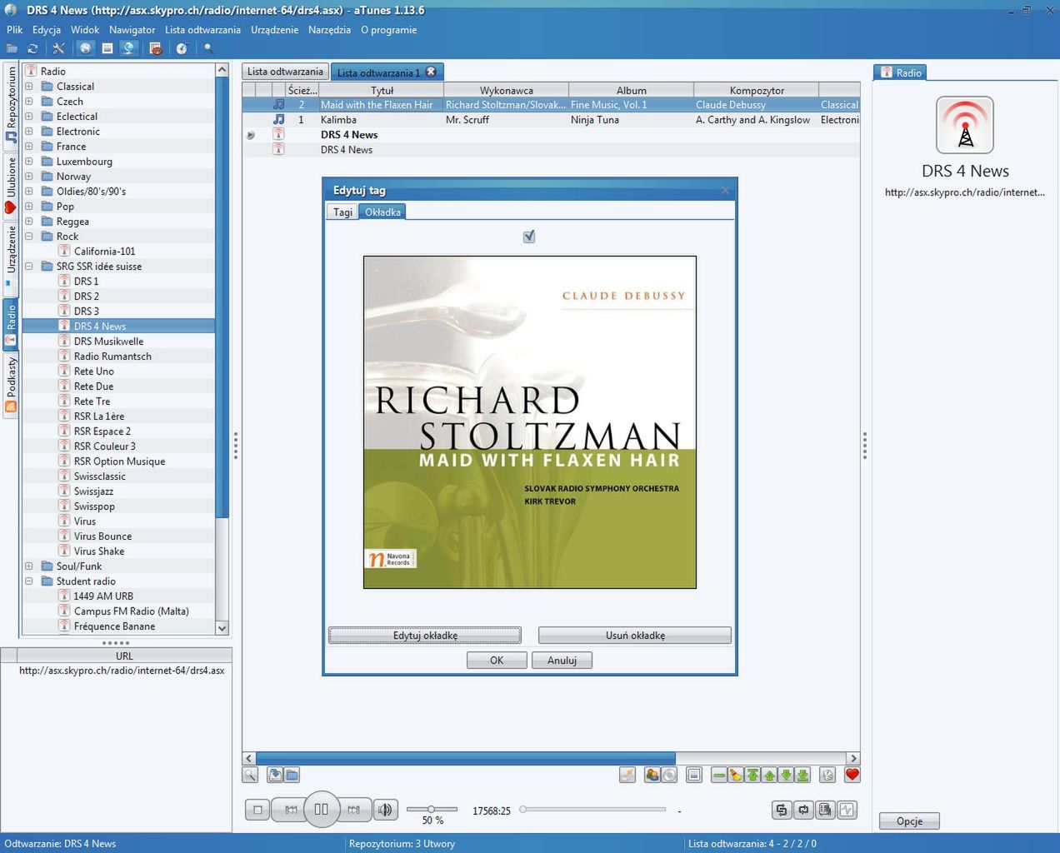1060x853 pixels.
Task: Toggle the globe navigator view in toolbar
Action: point(85,49)
